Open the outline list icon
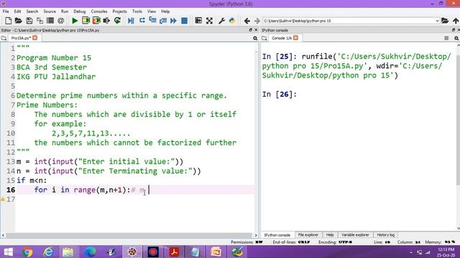 [50, 21]
